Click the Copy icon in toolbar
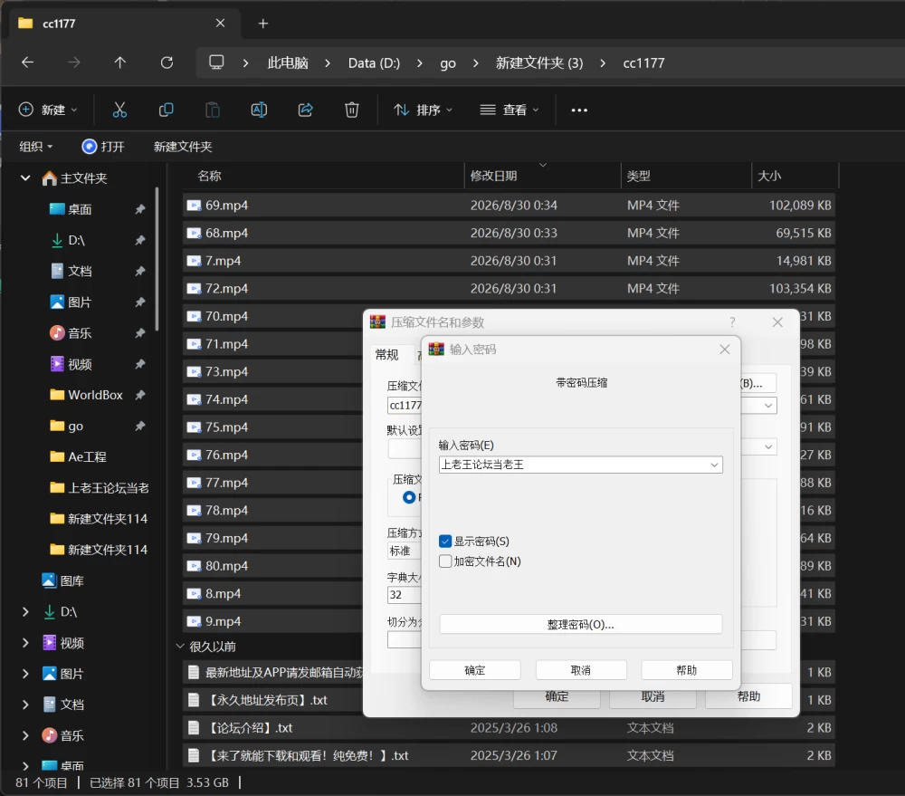Viewport: 905px width, 796px height. [x=167, y=110]
